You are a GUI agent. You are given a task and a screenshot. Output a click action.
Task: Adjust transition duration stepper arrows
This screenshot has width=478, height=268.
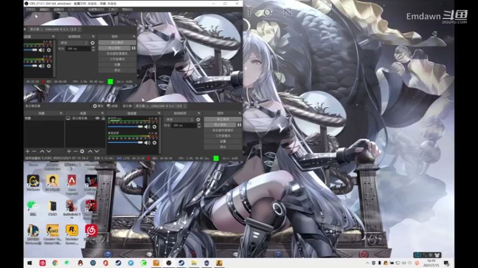199,126
